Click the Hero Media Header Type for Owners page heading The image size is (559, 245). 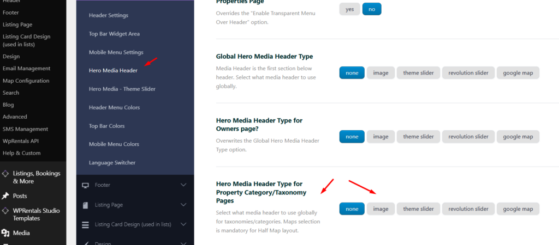[259, 124]
